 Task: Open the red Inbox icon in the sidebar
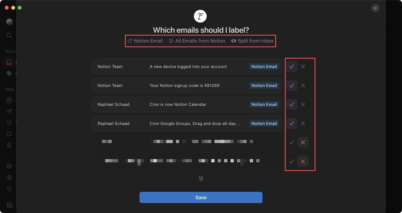9,62
